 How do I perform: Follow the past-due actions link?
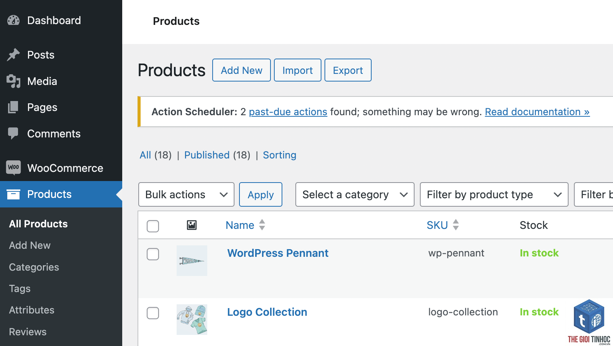(x=288, y=112)
